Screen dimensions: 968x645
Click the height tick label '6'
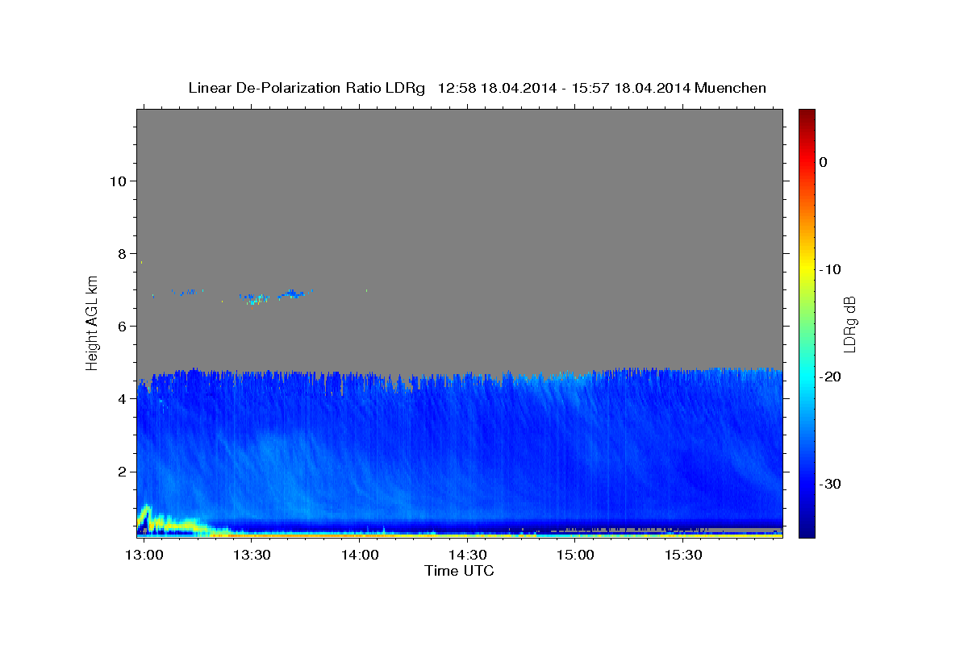[120, 326]
